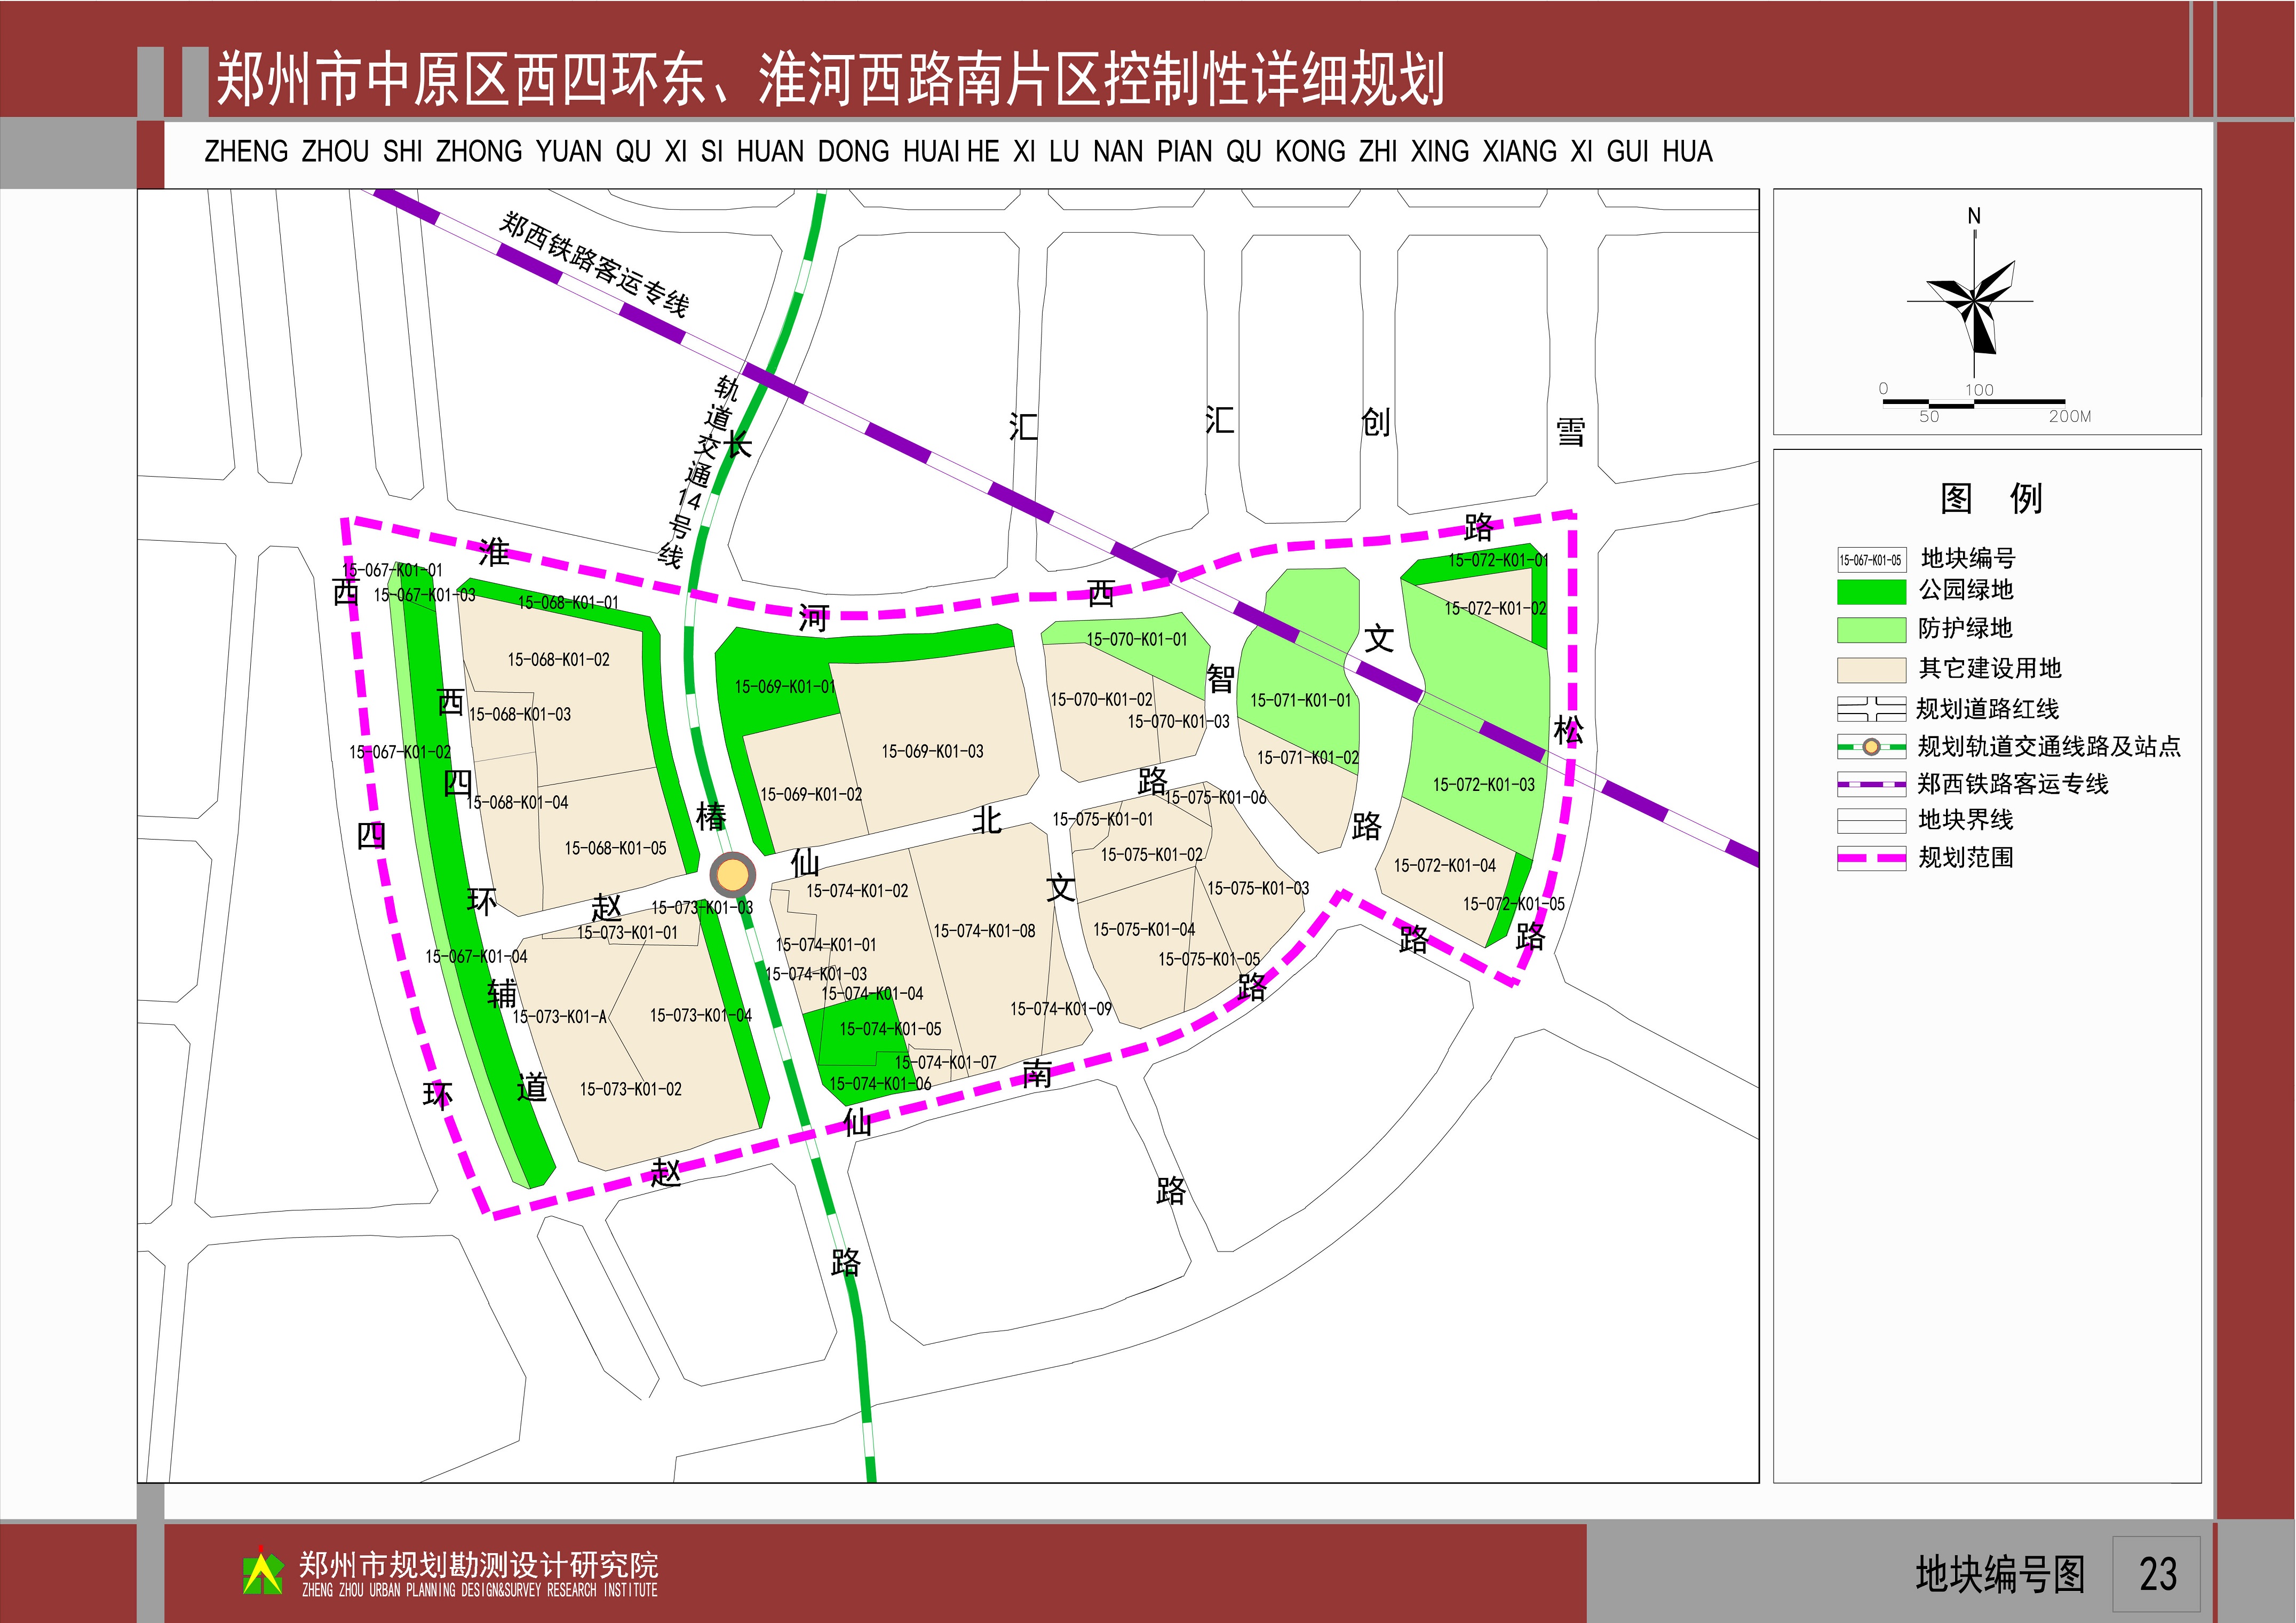This screenshot has height=1623, width=2296.
Task: Click parcel label 15-072-K01-05
Action: coord(1514,905)
